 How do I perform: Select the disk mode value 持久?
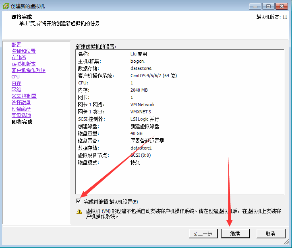click(x=135, y=162)
